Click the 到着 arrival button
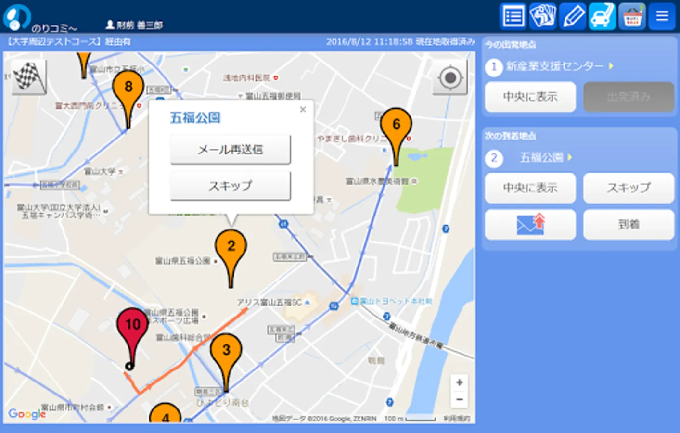Viewport: 680px width, 433px height. pyautogui.click(x=629, y=224)
